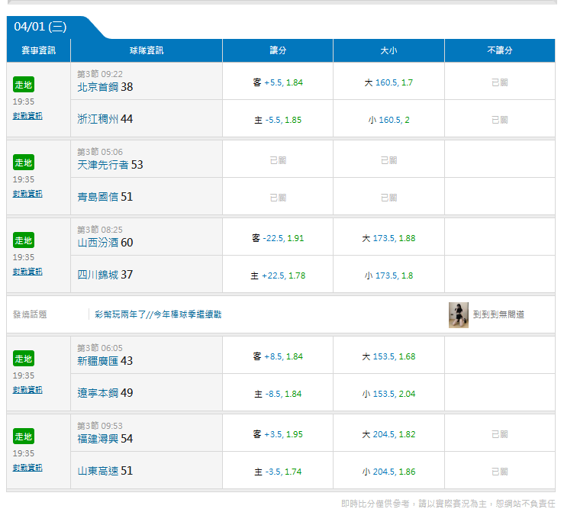This screenshot has width=577, height=509.
Task: Open 對戰資訊 for 新疆廣匯 vs 遼寧本鋼
Action: coord(27,390)
